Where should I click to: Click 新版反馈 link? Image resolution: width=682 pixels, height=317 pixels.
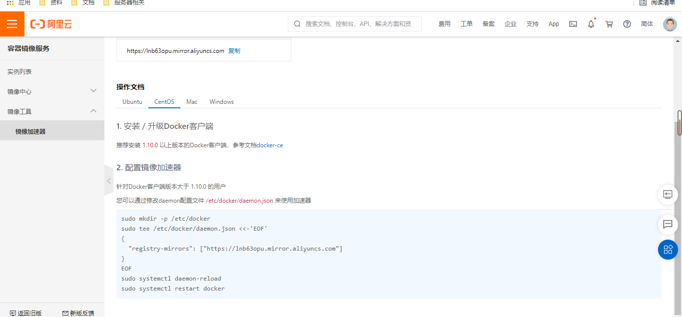(x=78, y=313)
